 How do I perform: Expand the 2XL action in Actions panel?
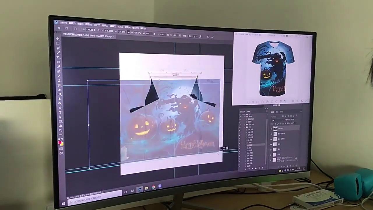[x=246, y=153]
